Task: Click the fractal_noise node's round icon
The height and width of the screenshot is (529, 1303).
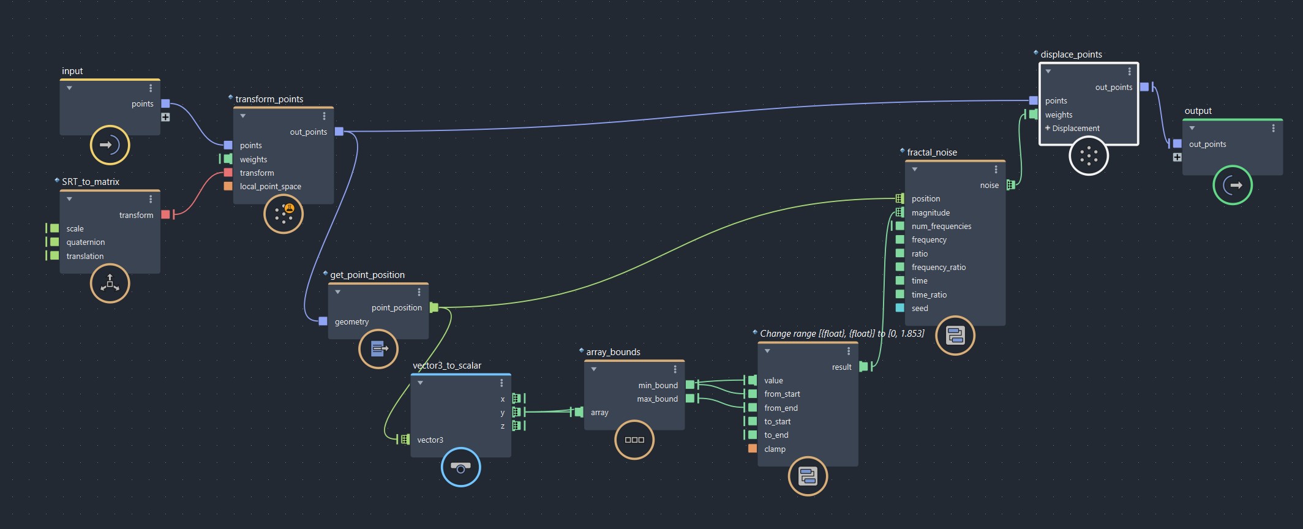Action: (955, 336)
